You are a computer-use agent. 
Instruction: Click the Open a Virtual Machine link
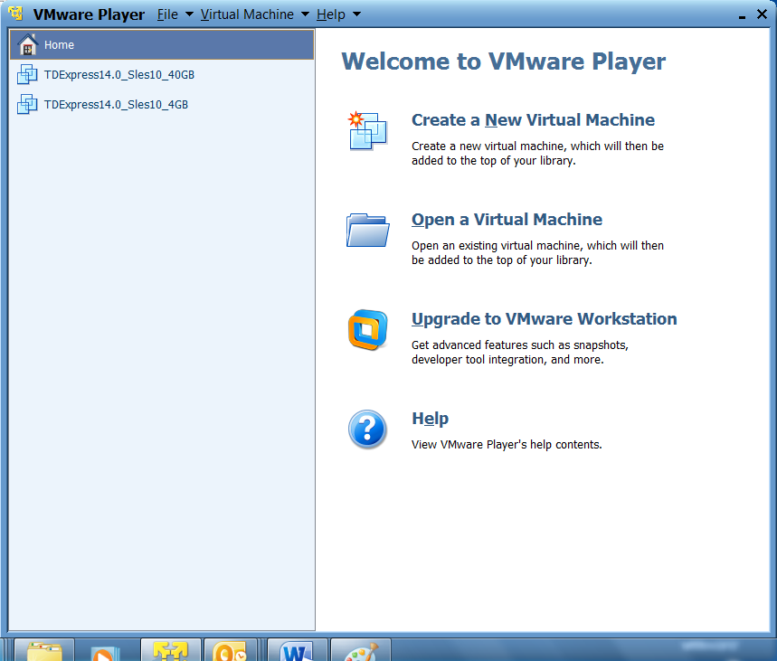pos(506,219)
